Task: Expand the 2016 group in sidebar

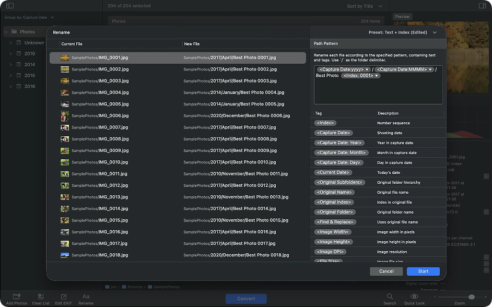Action: [x=10, y=86]
